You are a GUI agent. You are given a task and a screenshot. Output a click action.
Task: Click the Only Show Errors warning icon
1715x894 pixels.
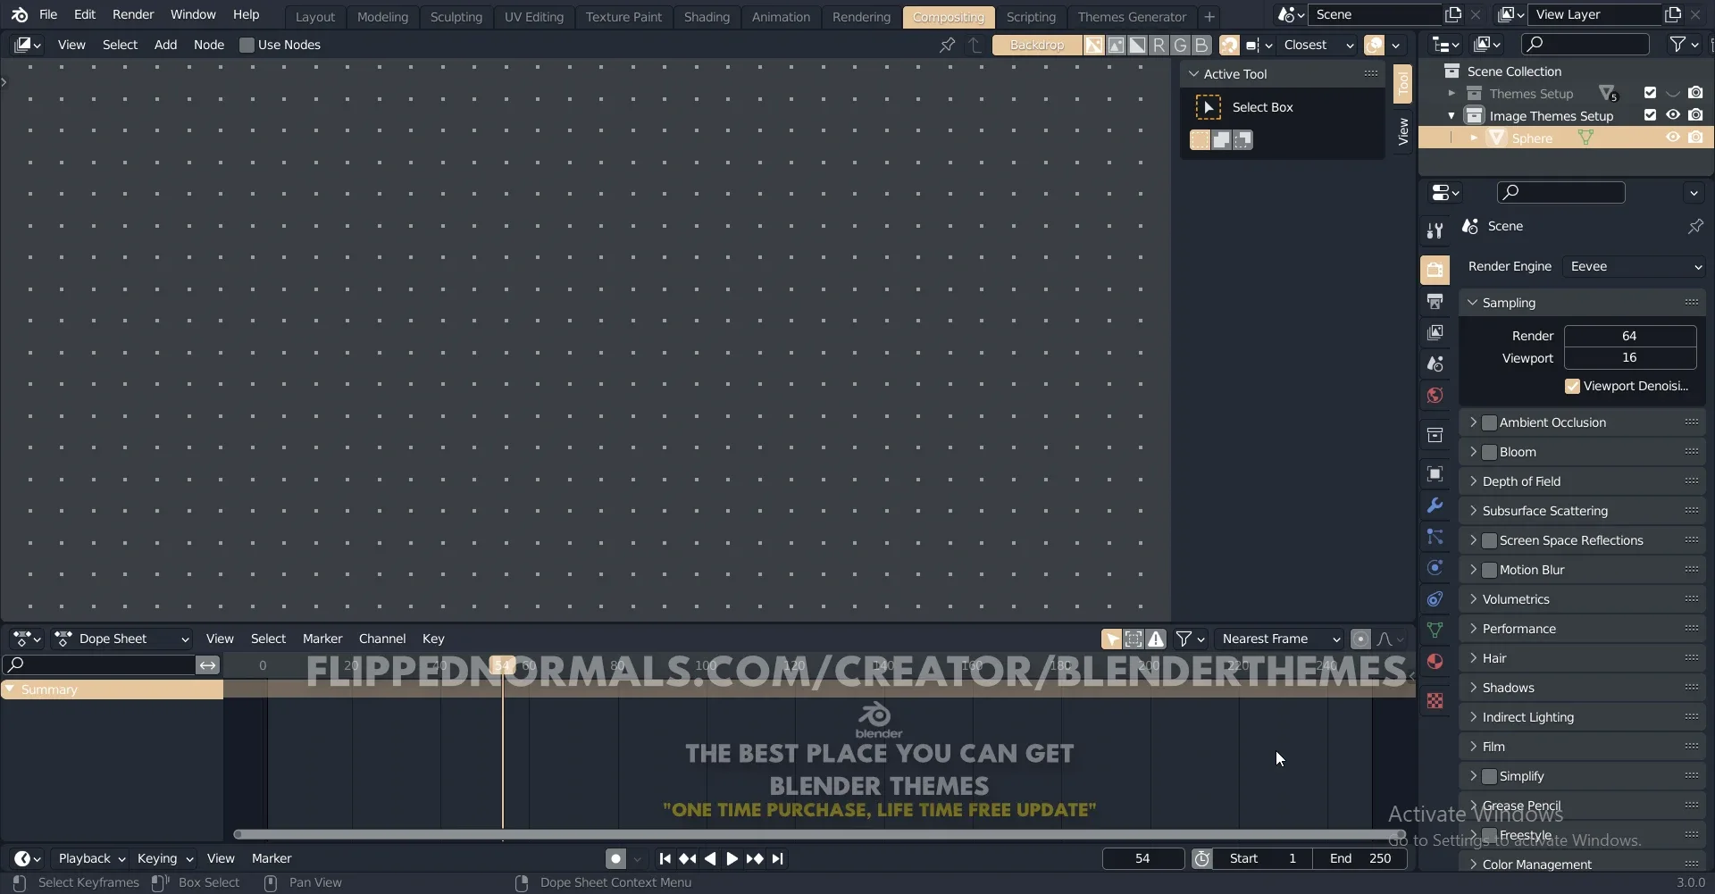coord(1157,639)
